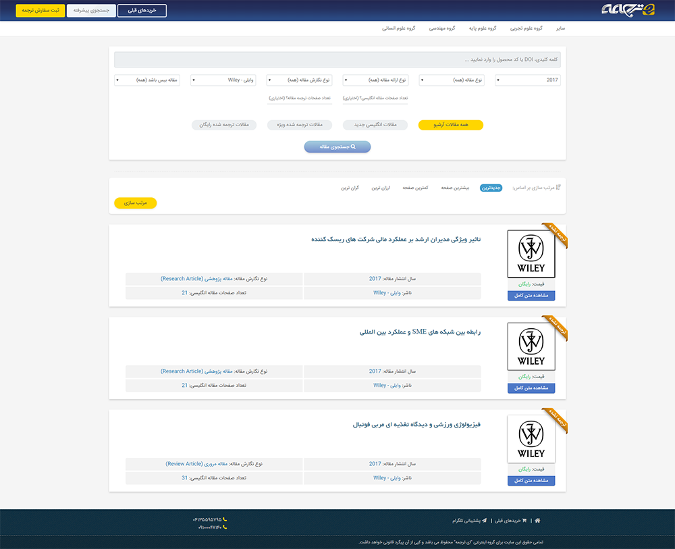
Task: Activate the 'مقالات ترجمه شده رایگان' filter
Action: click(223, 124)
